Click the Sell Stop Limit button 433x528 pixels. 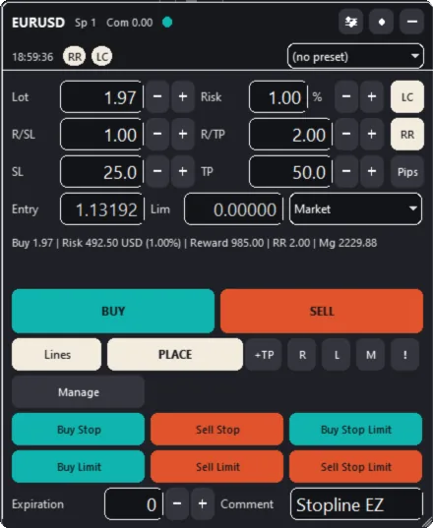coord(356,467)
